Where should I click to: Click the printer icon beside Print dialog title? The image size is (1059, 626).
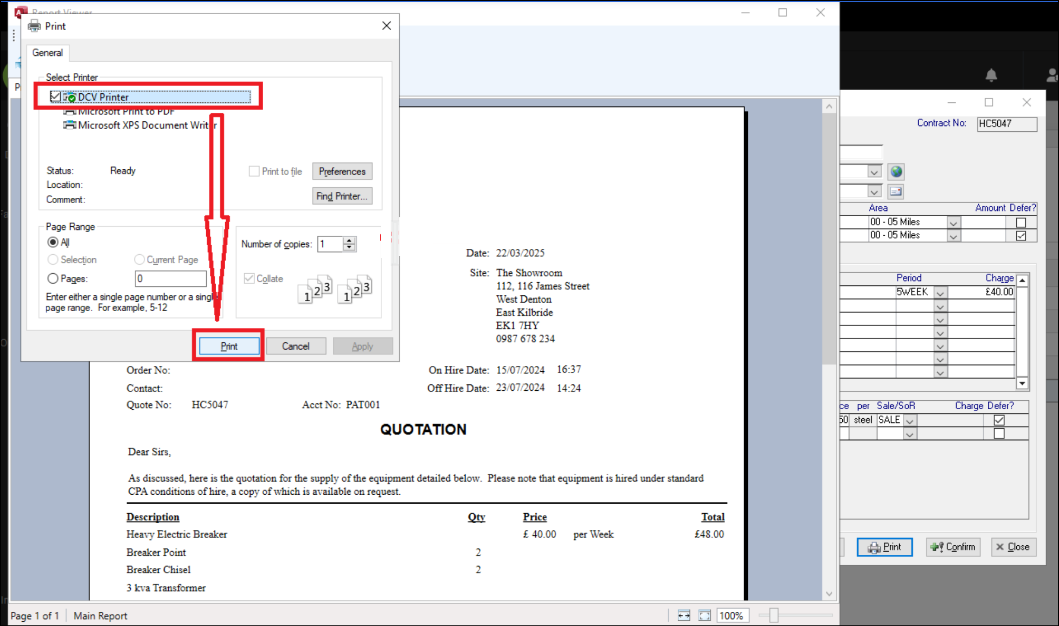click(34, 25)
